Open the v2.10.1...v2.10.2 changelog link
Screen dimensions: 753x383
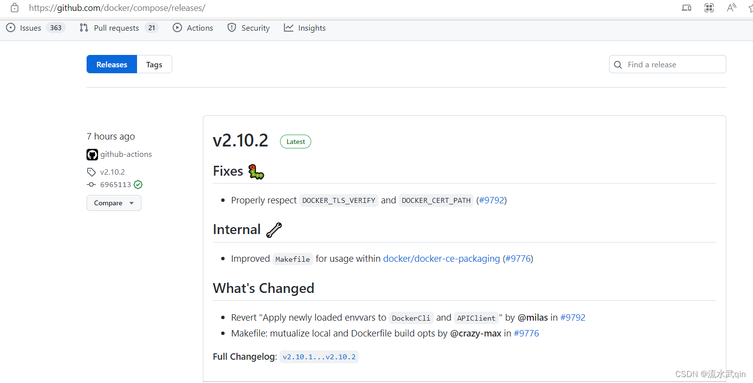(319, 357)
